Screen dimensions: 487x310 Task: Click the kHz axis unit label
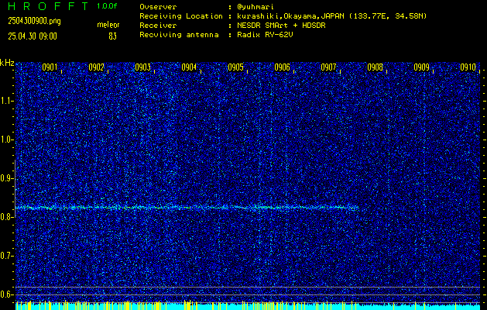click(x=7, y=63)
